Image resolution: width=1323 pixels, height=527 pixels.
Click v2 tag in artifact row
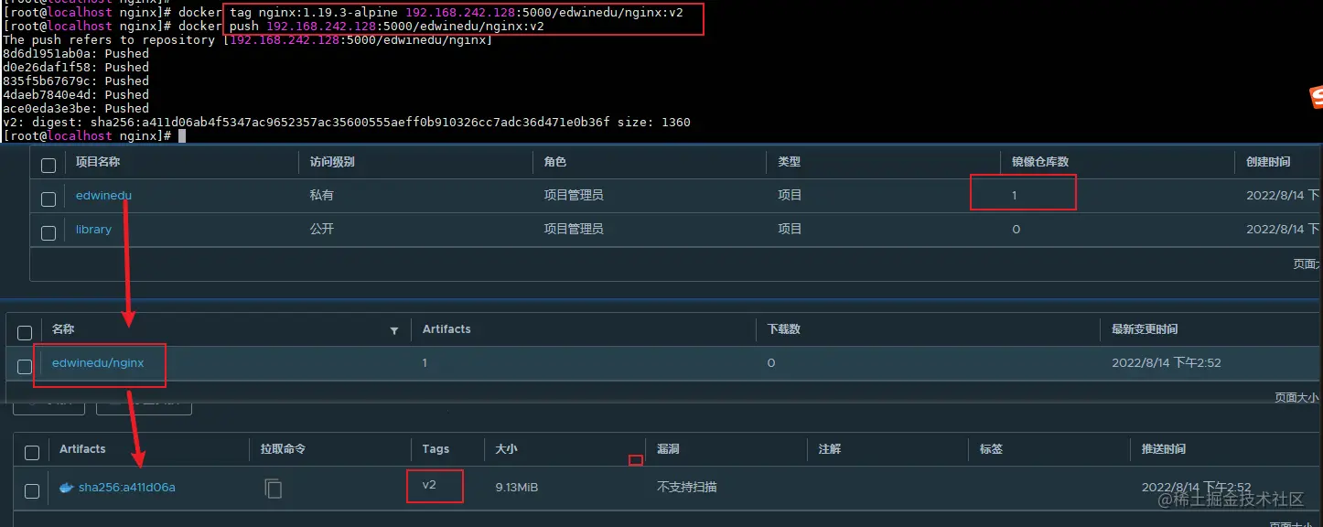(x=429, y=485)
